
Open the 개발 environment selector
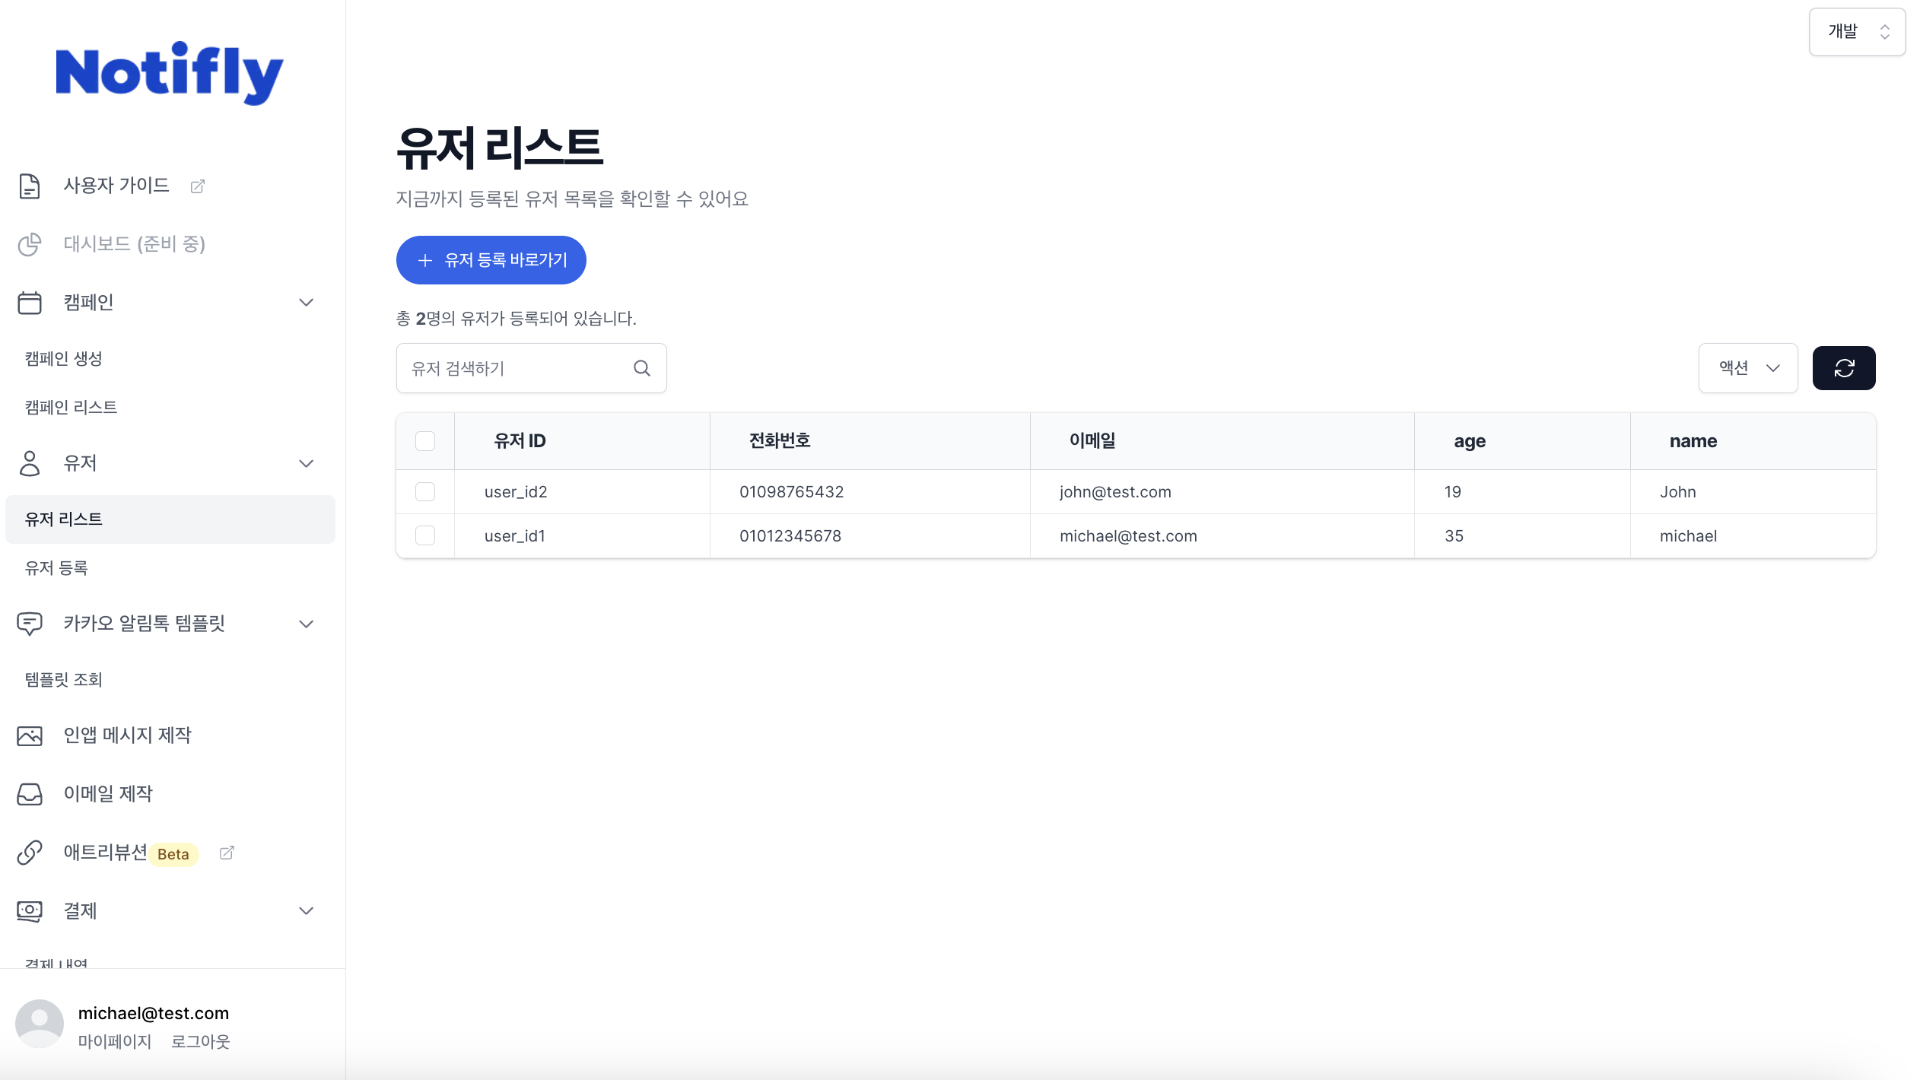point(1857,32)
